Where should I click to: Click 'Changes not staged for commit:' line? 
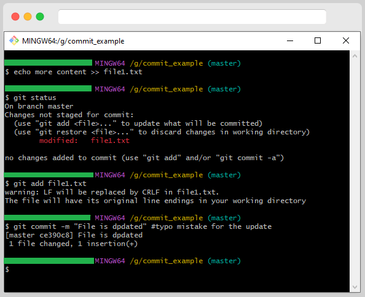click(x=69, y=115)
